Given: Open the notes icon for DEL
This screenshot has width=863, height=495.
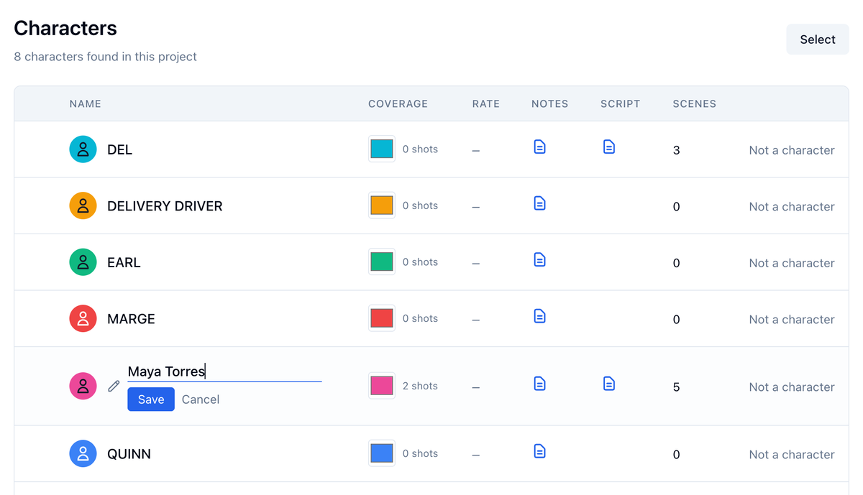Looking at the screenshot, I should (540, 147).
